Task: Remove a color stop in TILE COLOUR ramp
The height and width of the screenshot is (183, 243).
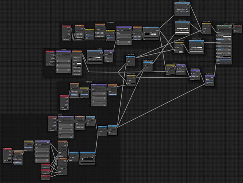Action: tap(178, 8)
